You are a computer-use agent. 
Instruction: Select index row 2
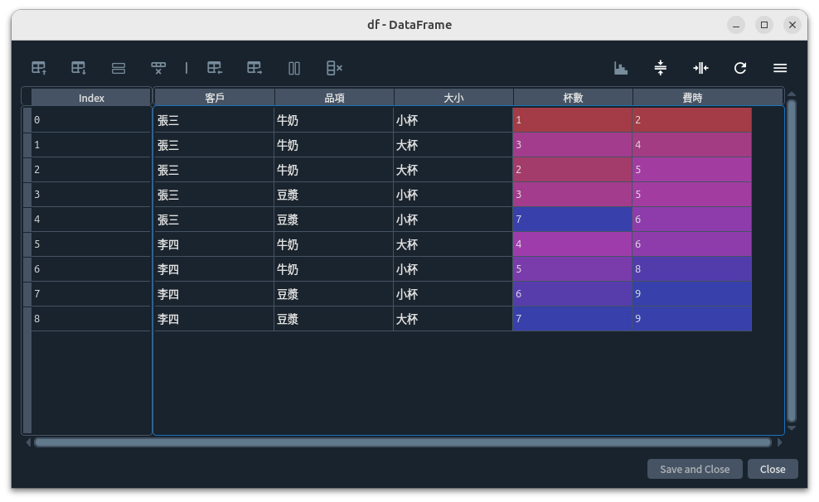pos(91,170)
